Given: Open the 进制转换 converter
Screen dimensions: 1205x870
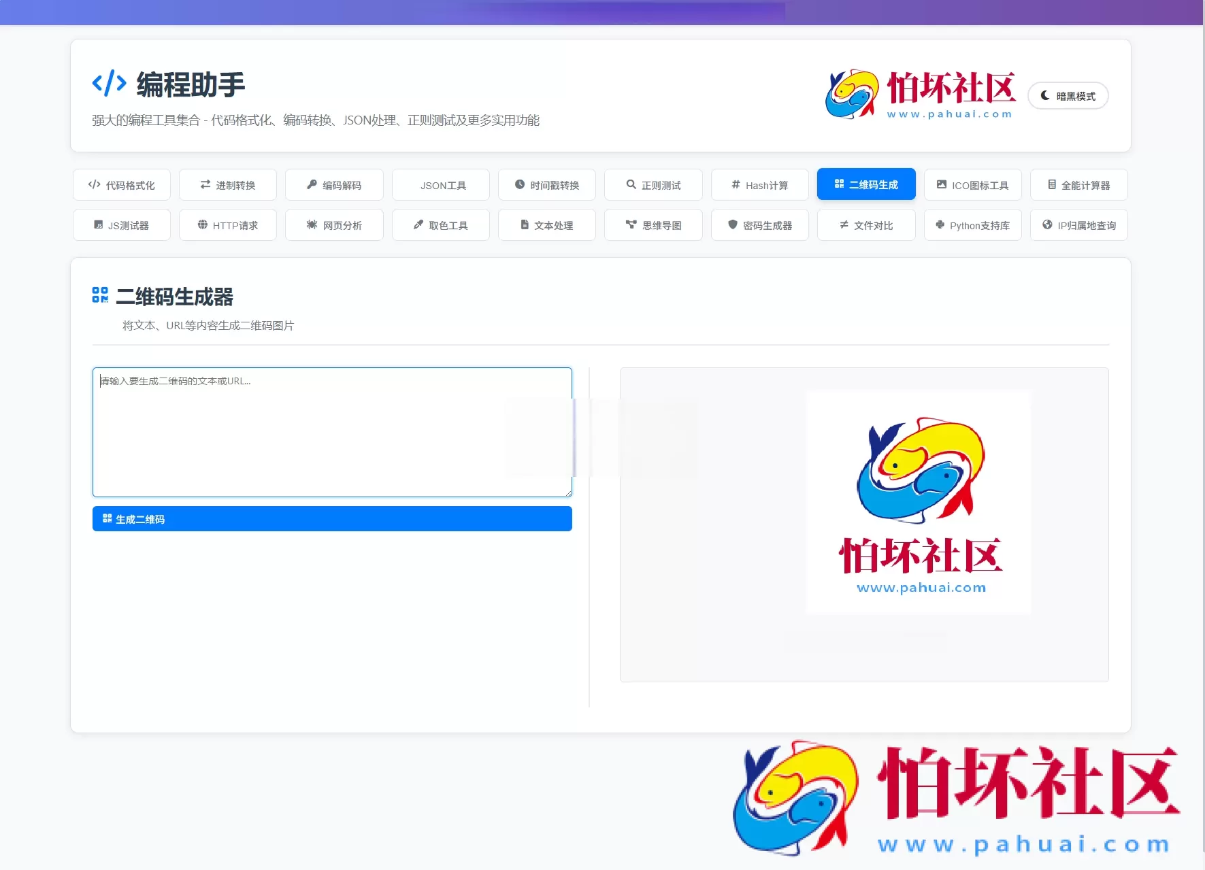Looking at the screenshot, I should click(227, 184).
